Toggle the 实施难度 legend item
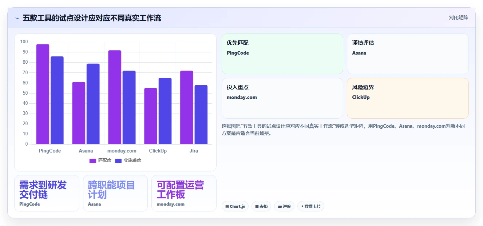 pos(128,160)
